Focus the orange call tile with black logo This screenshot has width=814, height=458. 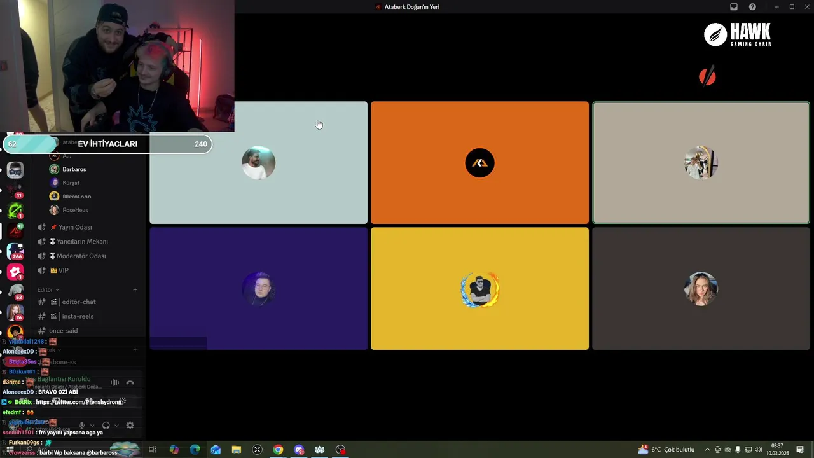pyautogui.click(x=479, y=163)
